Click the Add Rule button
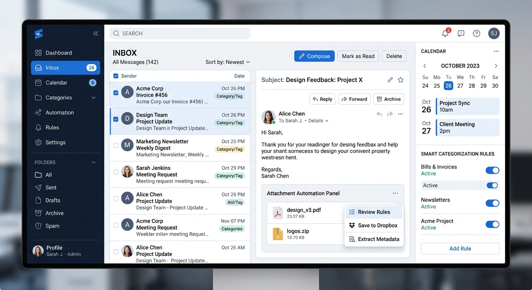Image resolution: width=532 pixels, height=290 pixels. coord(460,248)
